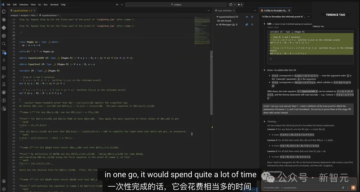Image resolution: width=360 pixels, height=192 pixels.
Task: Open the Explorer view in activity bar
Action: (x=4, y=11)
